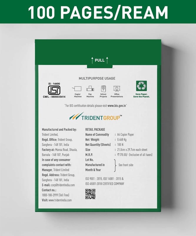Open the www.tridentindia.com website link
196x236 pixels.
(x=60, y=200)
